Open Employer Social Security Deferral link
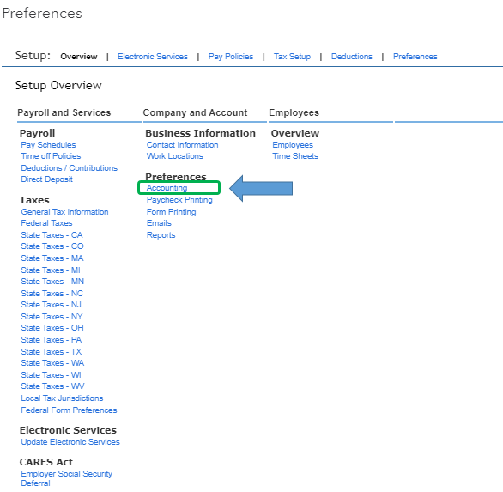This screenshot has height=492, width=503. 67,478
